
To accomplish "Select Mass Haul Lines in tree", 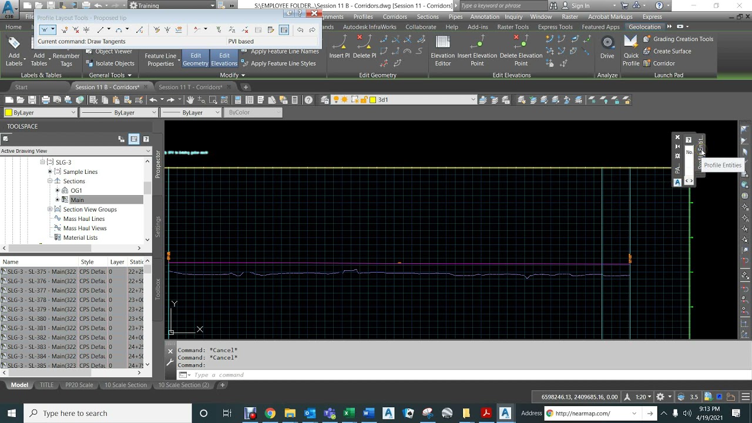I will (x=83, y=219).
